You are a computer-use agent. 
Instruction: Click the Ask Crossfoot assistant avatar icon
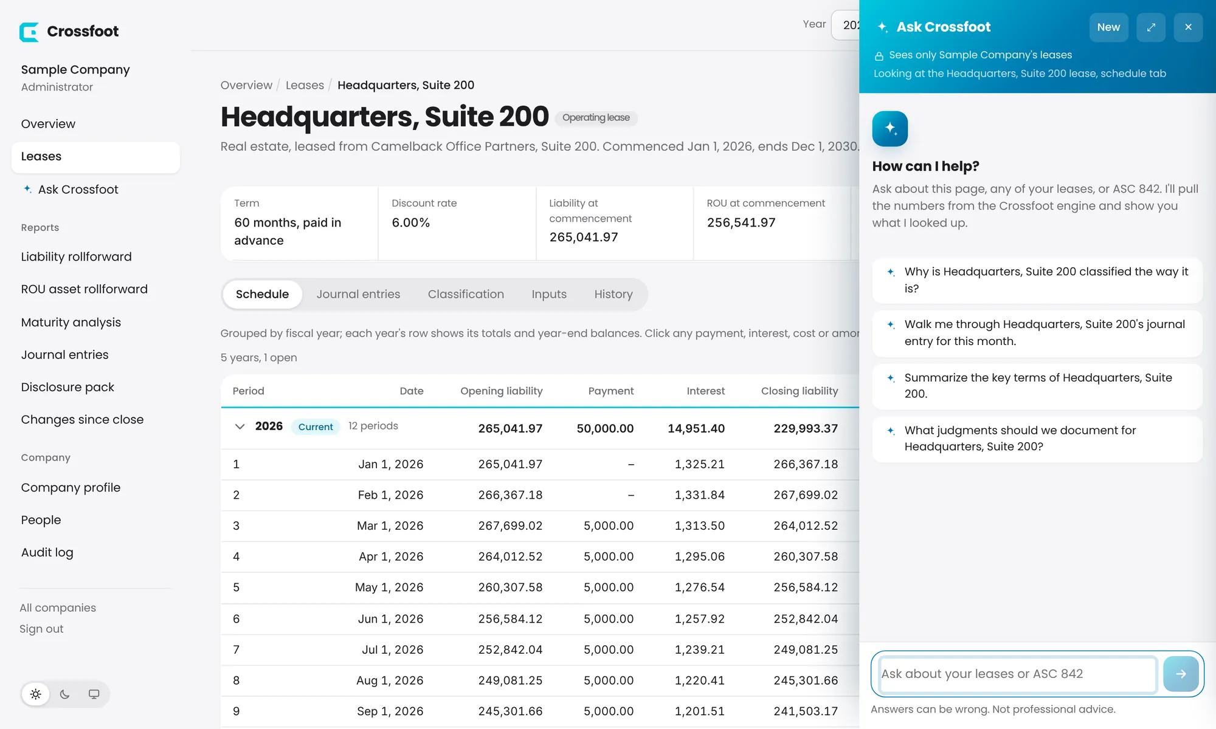(890, 129)
